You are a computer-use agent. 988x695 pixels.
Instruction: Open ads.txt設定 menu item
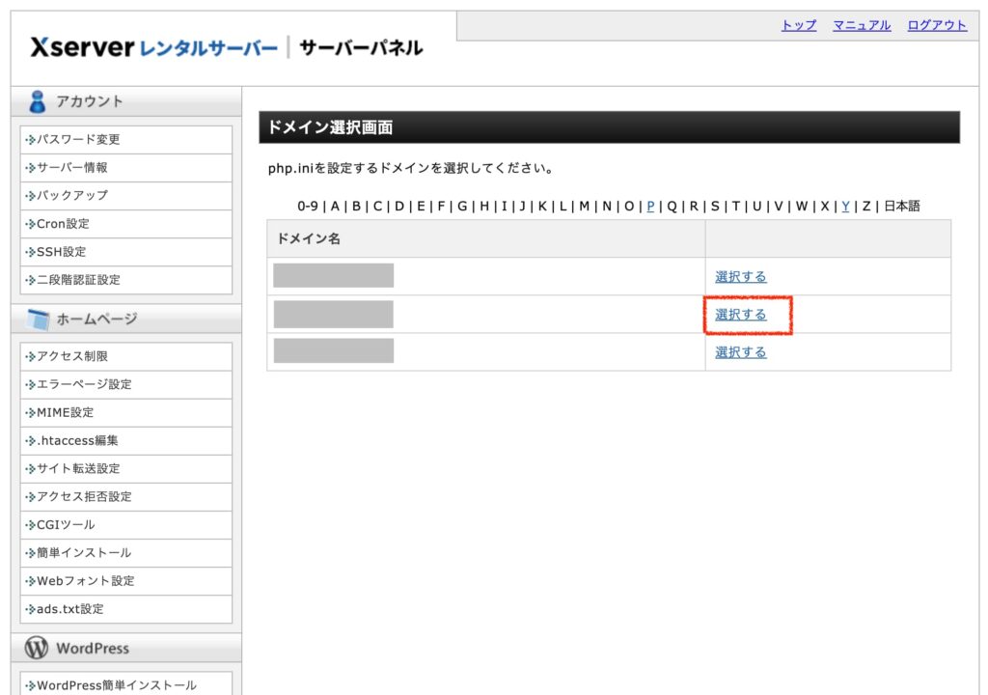(x=126, y=608)
